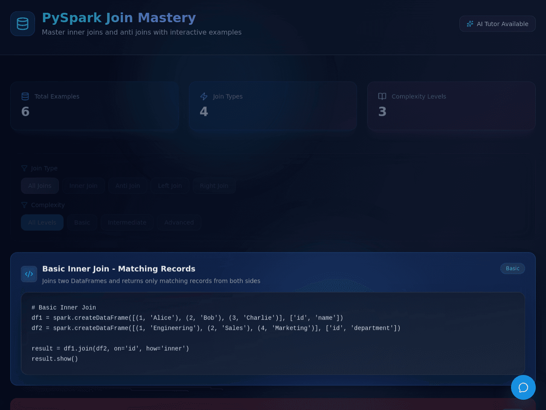Image resolution: width=546 pixels, height=410 pixels.
Task: Click the database logo icon in header
Action: [23, 24]
